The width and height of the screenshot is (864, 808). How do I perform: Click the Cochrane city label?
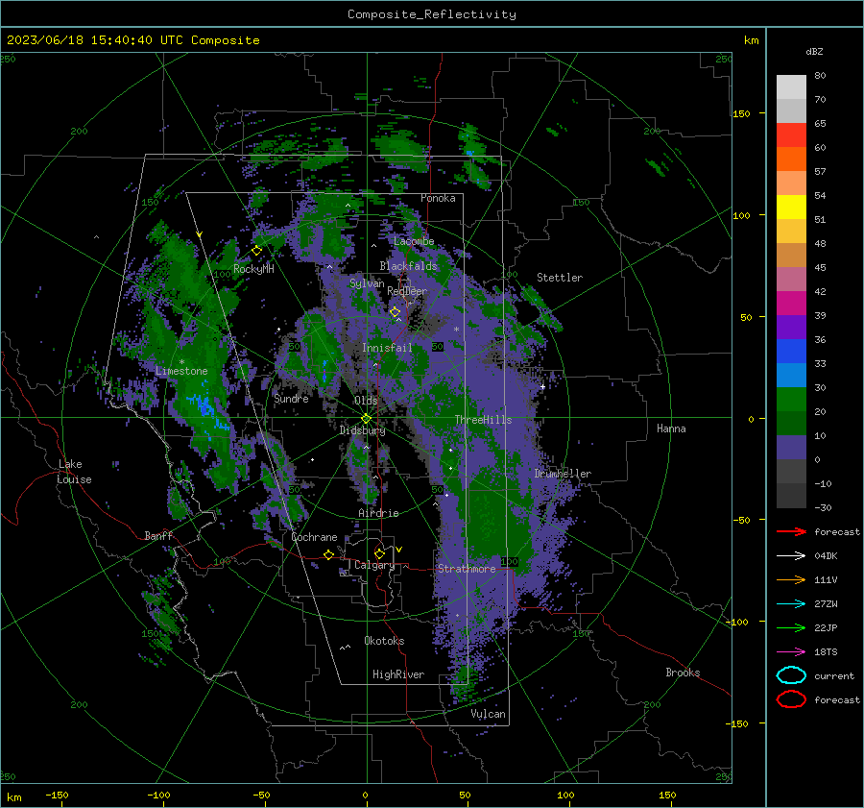tap(314, 537)
